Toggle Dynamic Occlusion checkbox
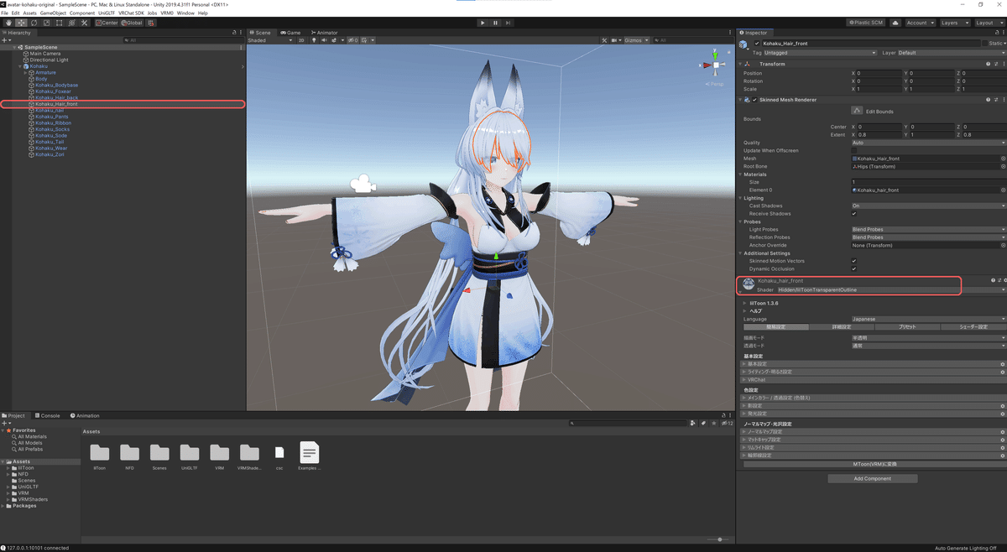Viewport: 1007px width, 552px height. pyautogui.click(x=854, y=268)
